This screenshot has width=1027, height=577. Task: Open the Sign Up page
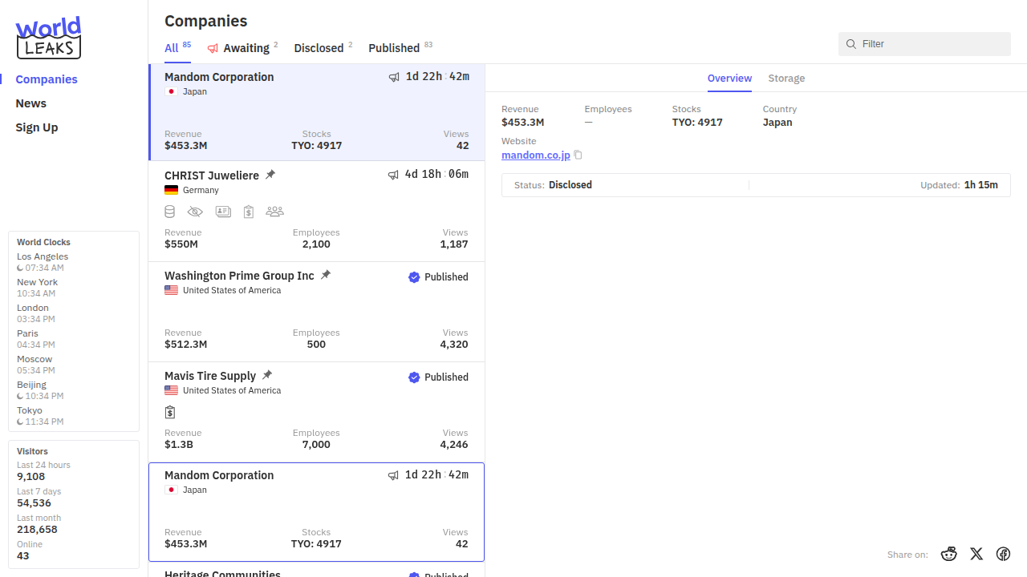[37, 127]
